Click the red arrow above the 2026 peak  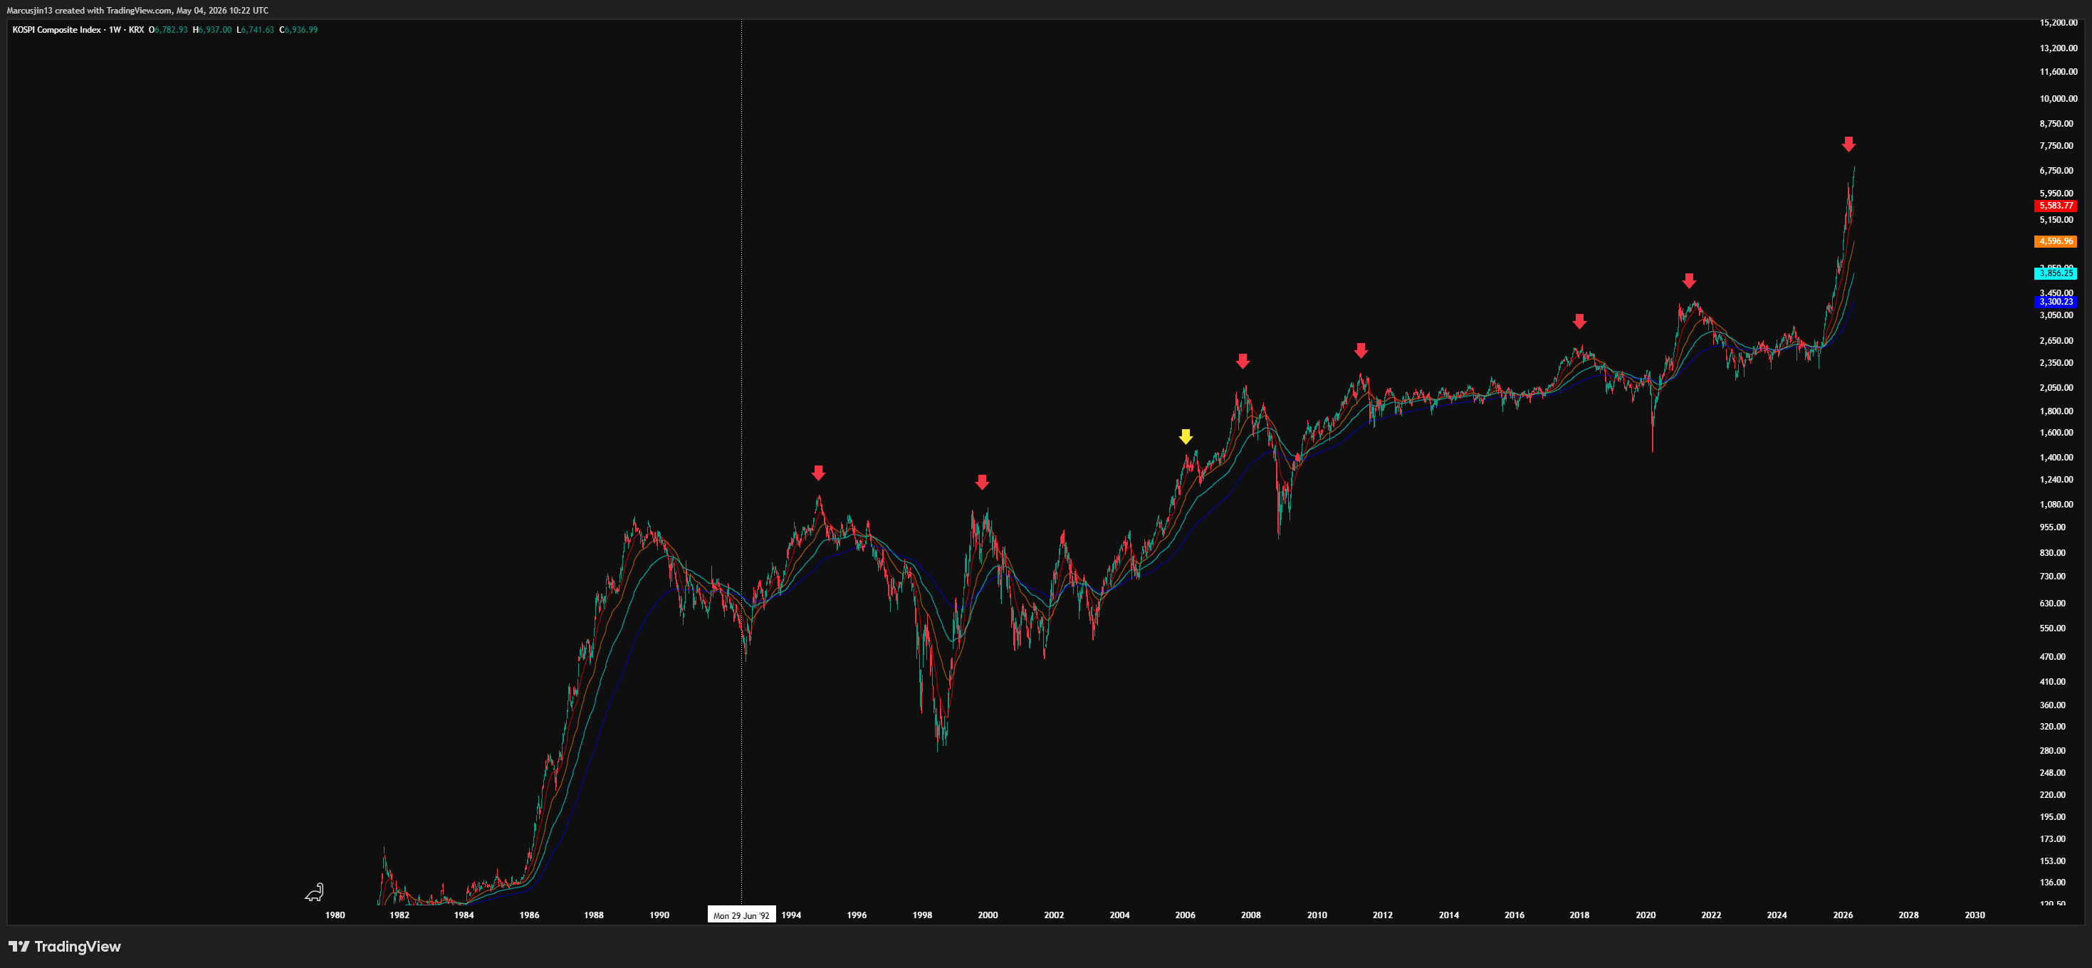point(1848,144)
